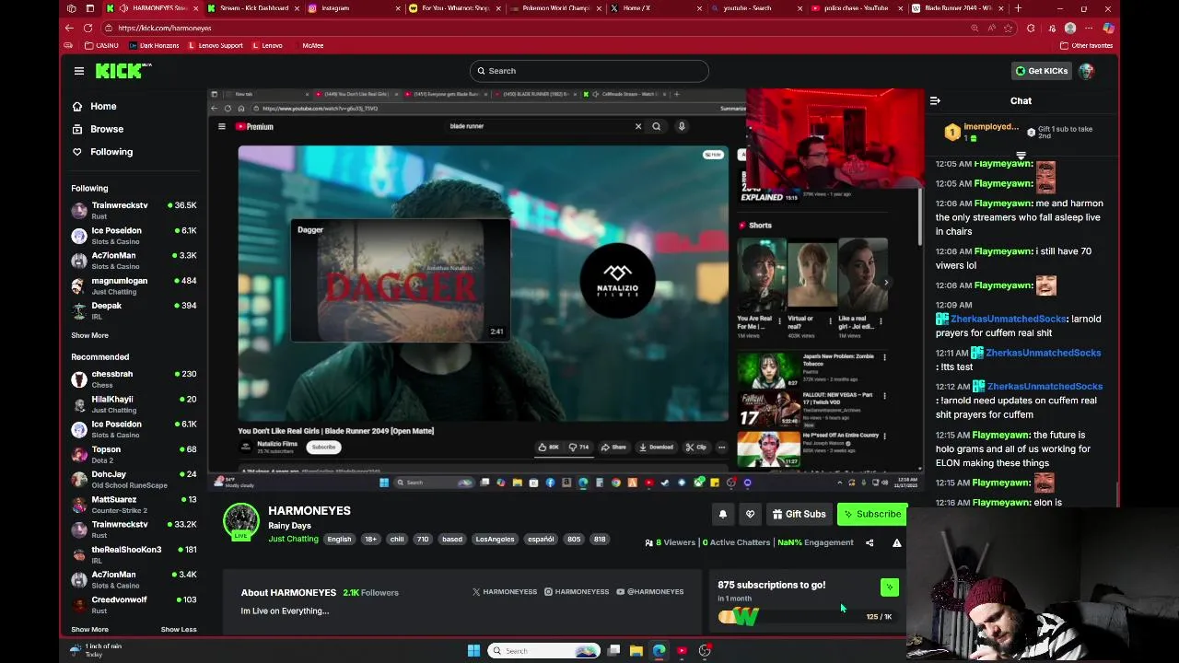Screen dimensions: 1179x663
Task: Open Ice Poseidon in the Following list
Action: (134, 236)
